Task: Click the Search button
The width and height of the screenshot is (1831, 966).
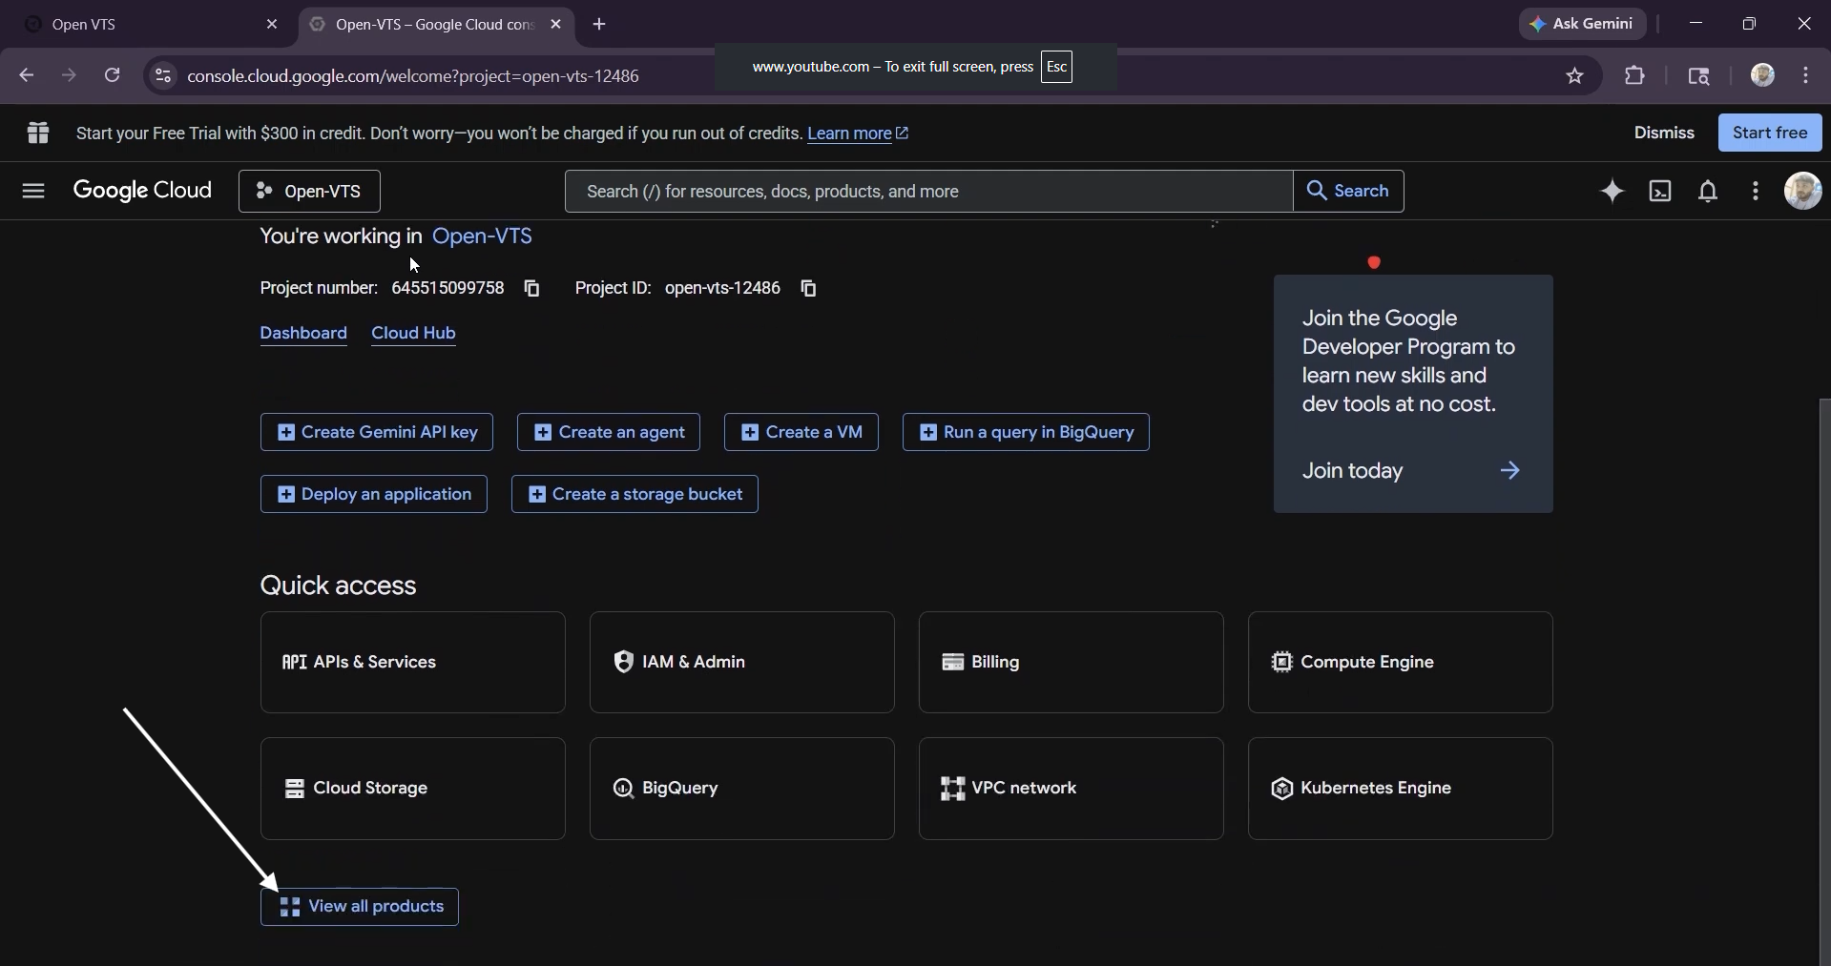Action: 1348,192
